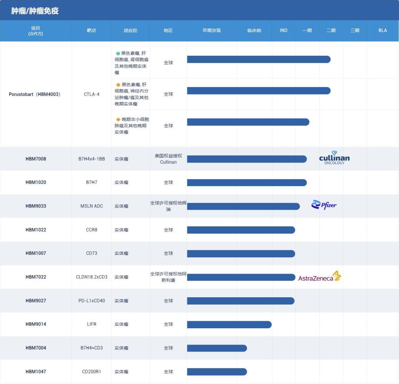Click the HBM7008 progress bar

247,159
